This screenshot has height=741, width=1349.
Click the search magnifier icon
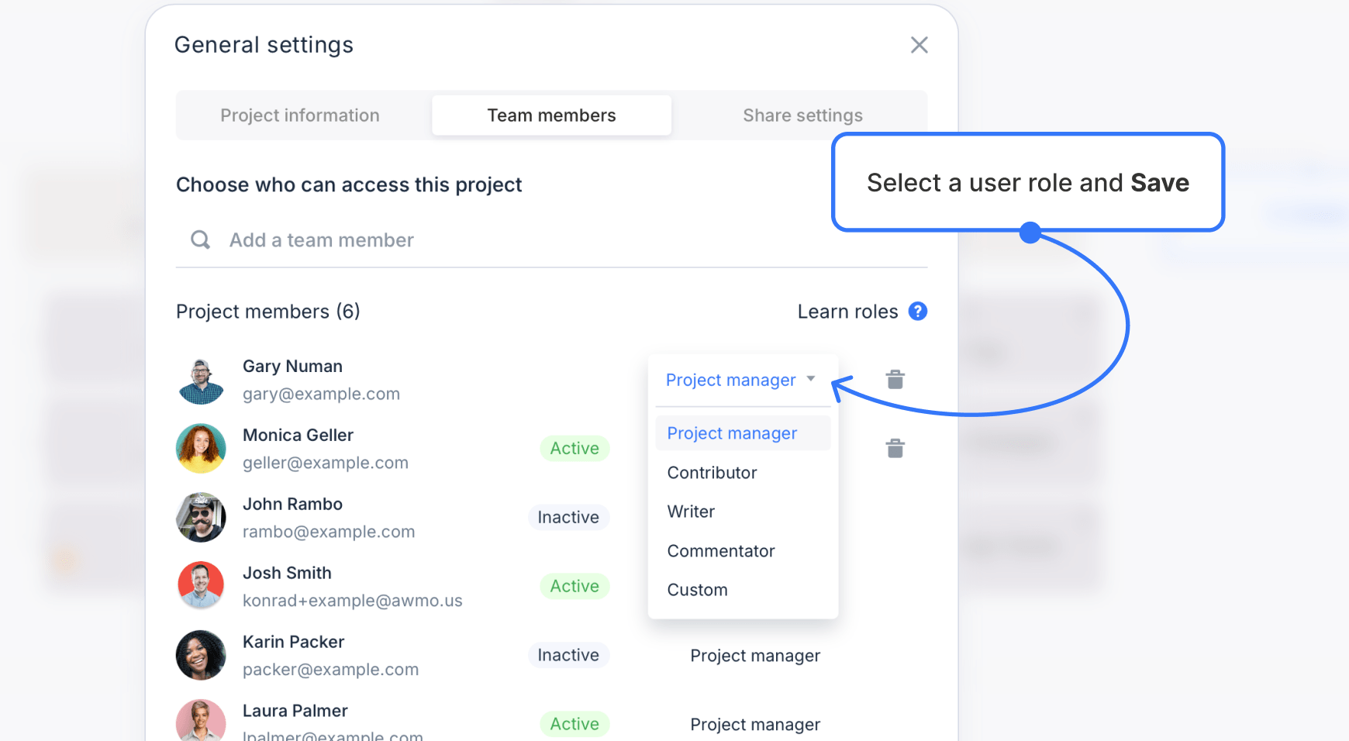click(200, 240)
